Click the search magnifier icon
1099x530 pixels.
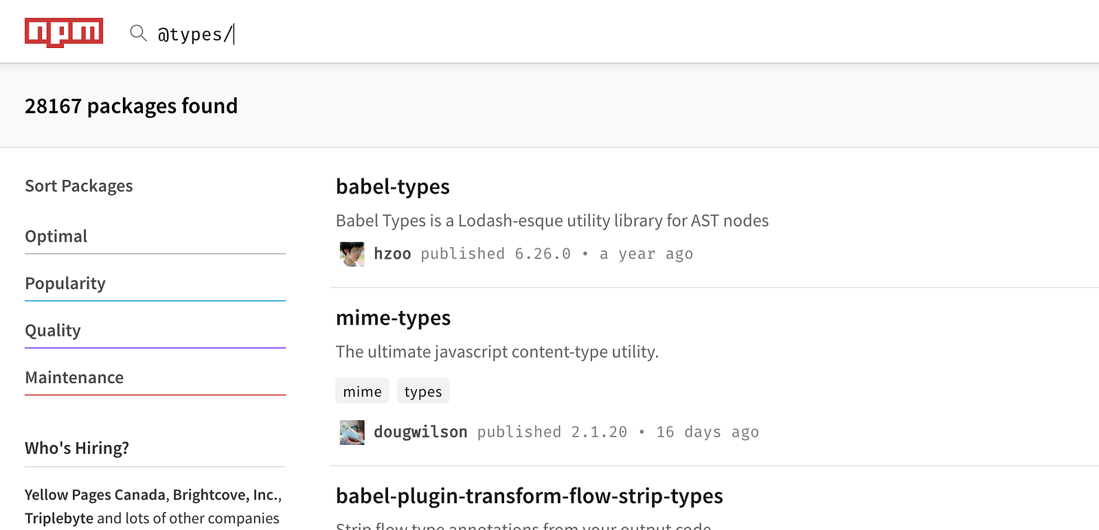(138, 33)
